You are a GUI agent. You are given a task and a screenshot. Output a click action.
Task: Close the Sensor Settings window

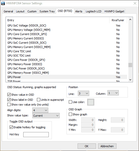pyautogui.click(x=135, y=3)
